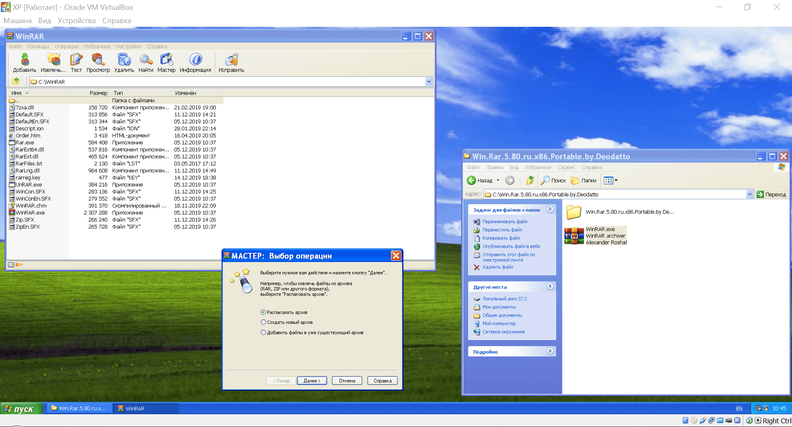Viewport: 792px width, 427px height.
Task: Select Order.htm row in WinRAR list
Action: [115, 136]
